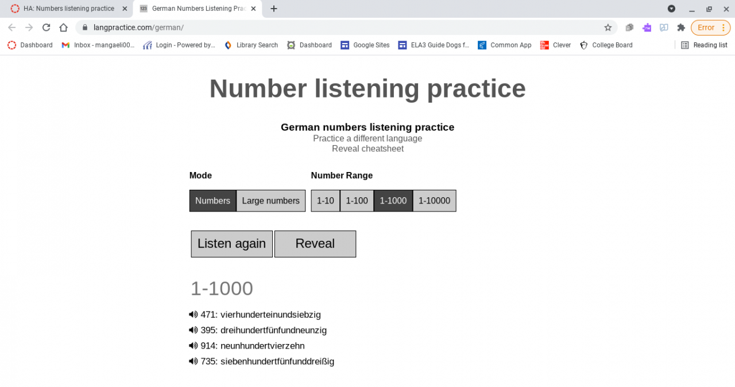Viewport: 735px width, 387px height.
Task: Close the HA: Numbers listening practice tab
Action: point(125,9)
